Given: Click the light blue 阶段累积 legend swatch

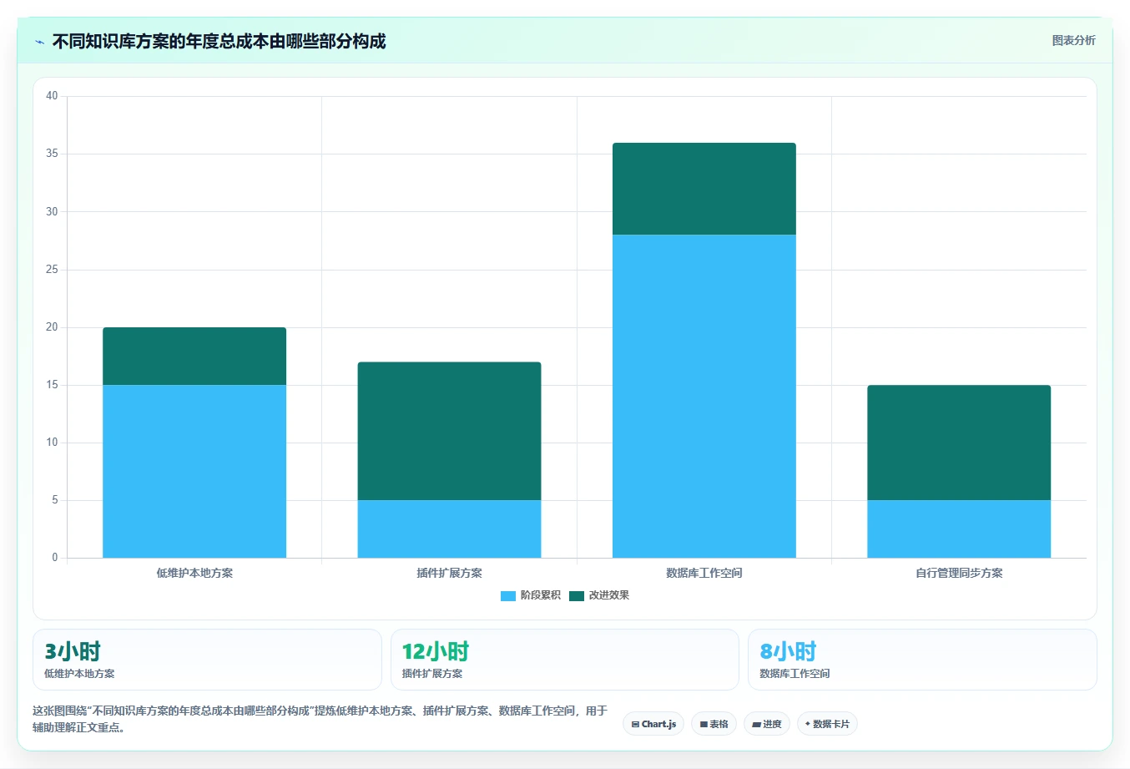Looking at the screenshot, I should [x=508, y=595].
